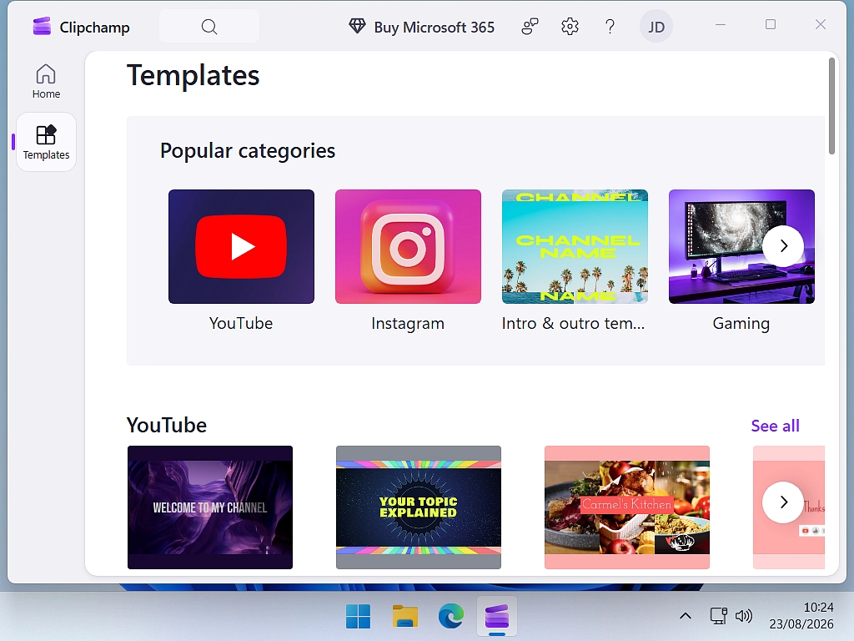Image resolution: width=854 pixels, height=641 pixels.
Task: Open Buy Microsoft 365 link
Action: 434,27
